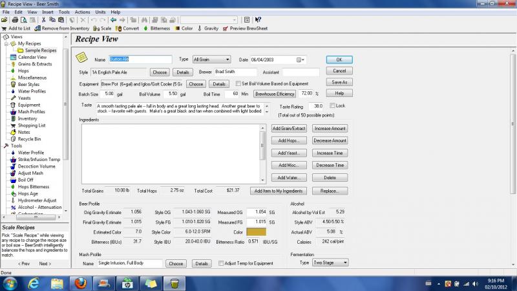Collapse the My Recipes tree node
This screenshot has height=291, width=517.
6,43
